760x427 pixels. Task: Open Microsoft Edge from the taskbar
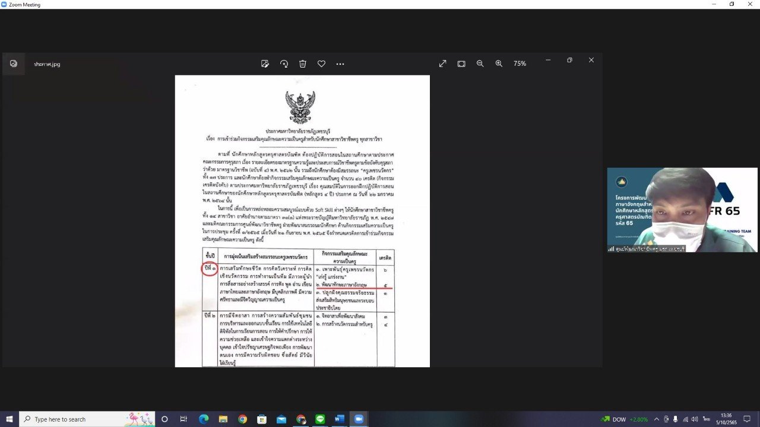pos(203,419)
